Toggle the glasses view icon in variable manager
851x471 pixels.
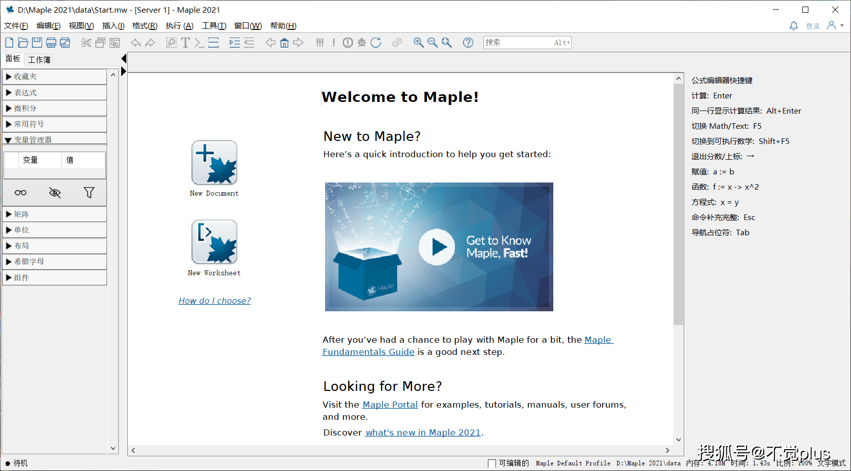(x=20, y=193)
